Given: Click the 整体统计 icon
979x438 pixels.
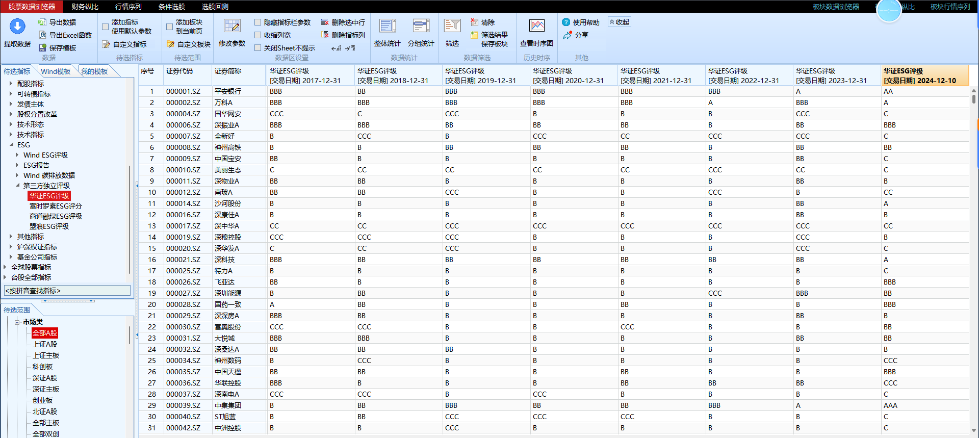Looking at the screenshot, I should pos(387,27).
